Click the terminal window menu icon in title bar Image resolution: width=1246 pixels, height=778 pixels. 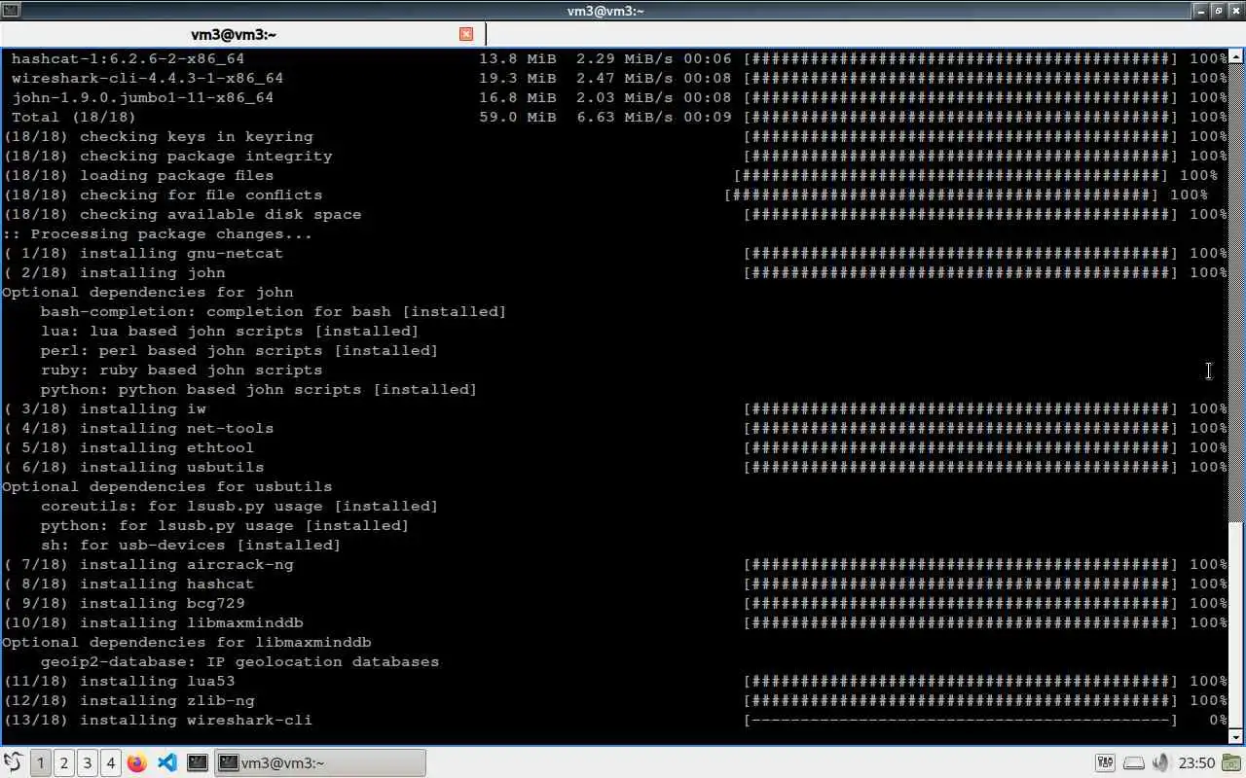click(11, 11)
